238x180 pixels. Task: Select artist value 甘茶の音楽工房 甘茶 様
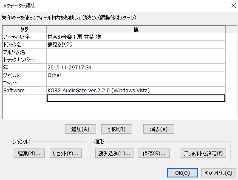(136, 37)
